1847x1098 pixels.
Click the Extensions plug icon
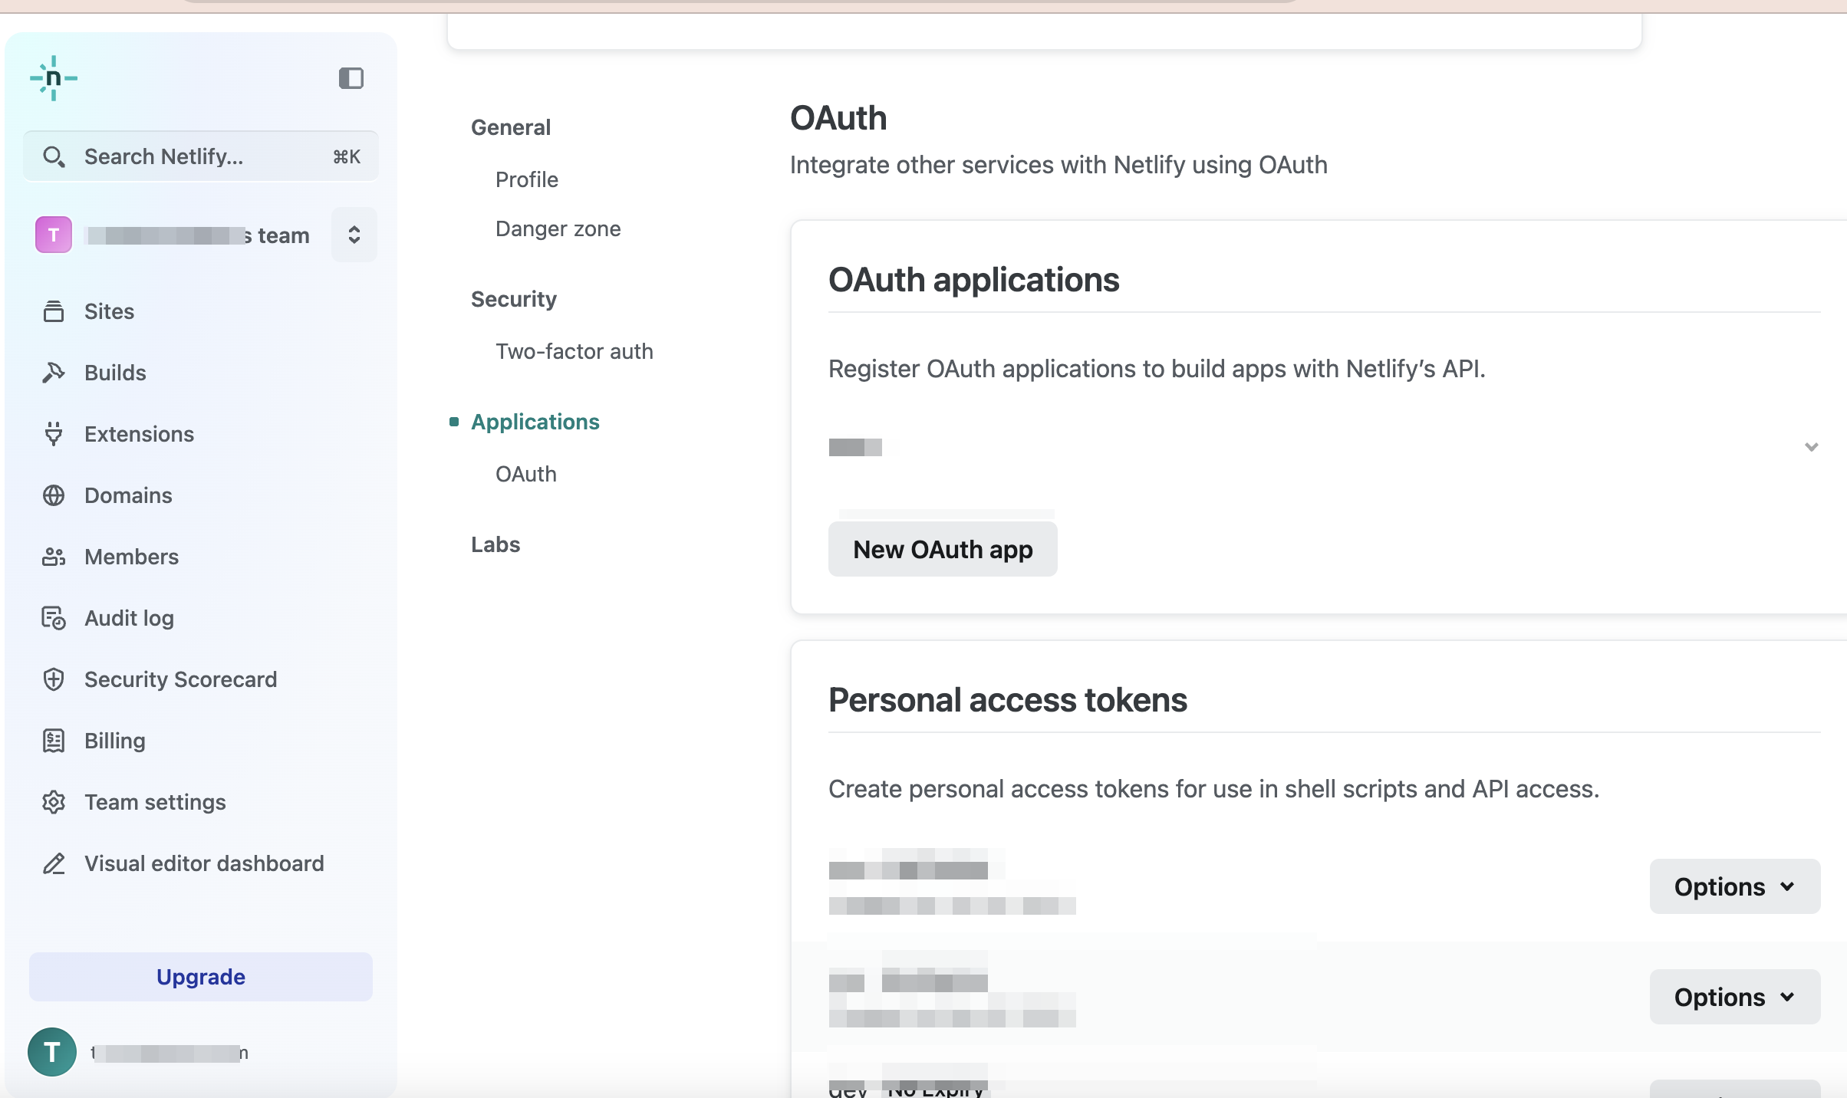click(53, 434)
